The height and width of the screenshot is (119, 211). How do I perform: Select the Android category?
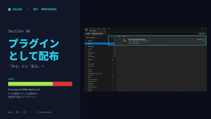100,72
